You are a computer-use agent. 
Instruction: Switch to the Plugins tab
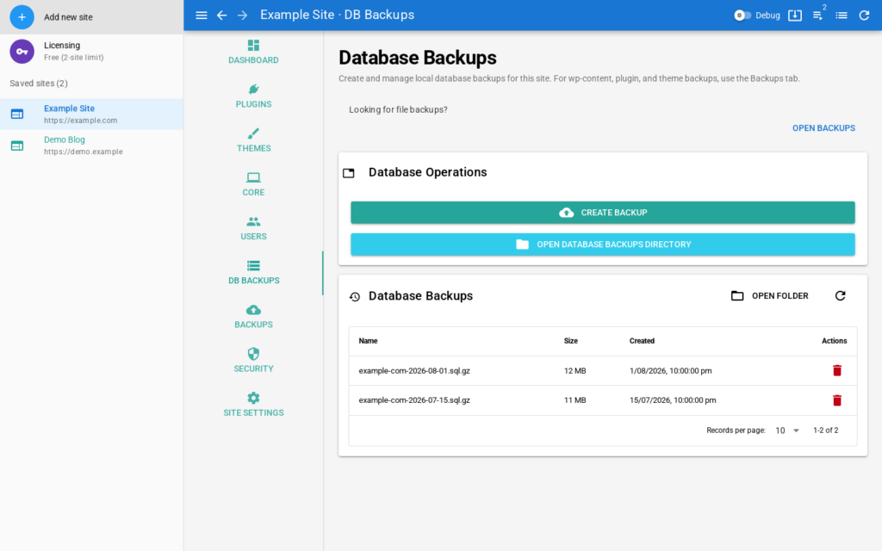click(253, 96)
